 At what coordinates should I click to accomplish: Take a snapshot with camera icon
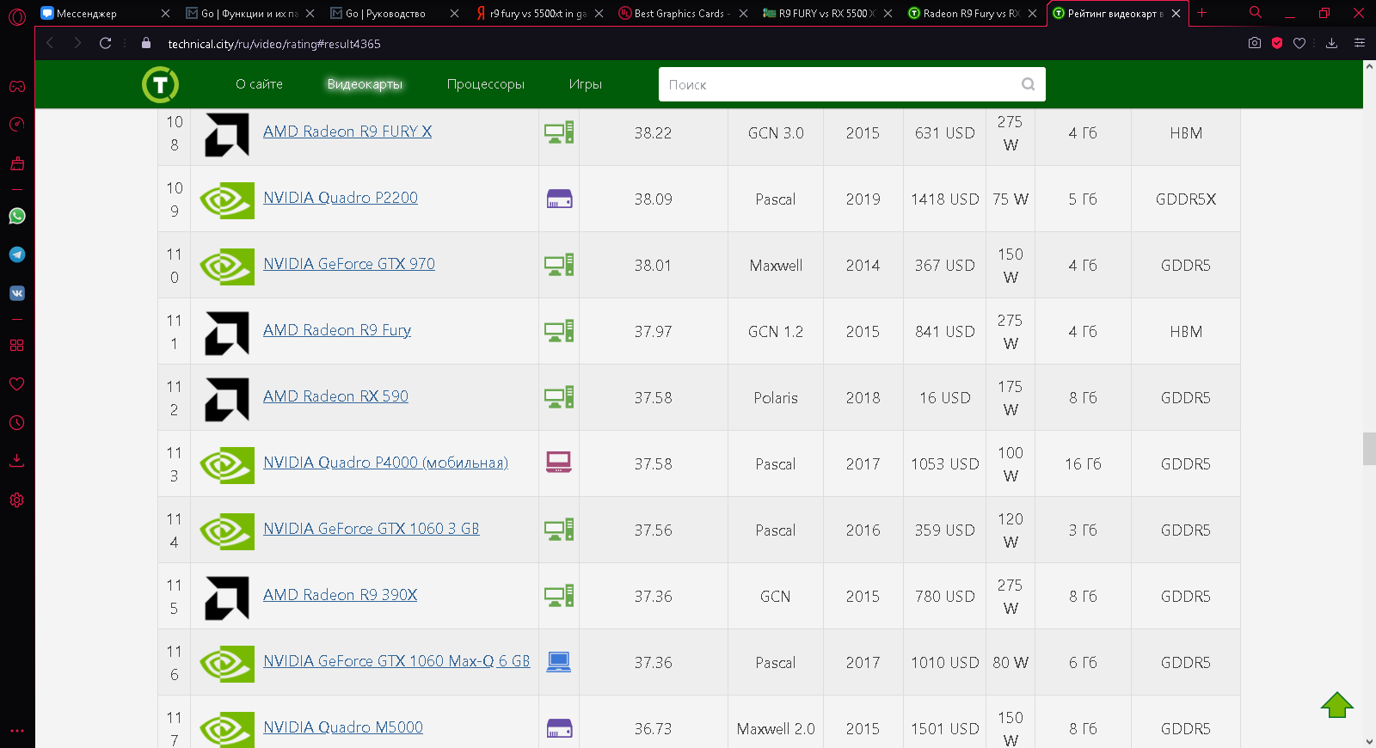coord(1255,43)
